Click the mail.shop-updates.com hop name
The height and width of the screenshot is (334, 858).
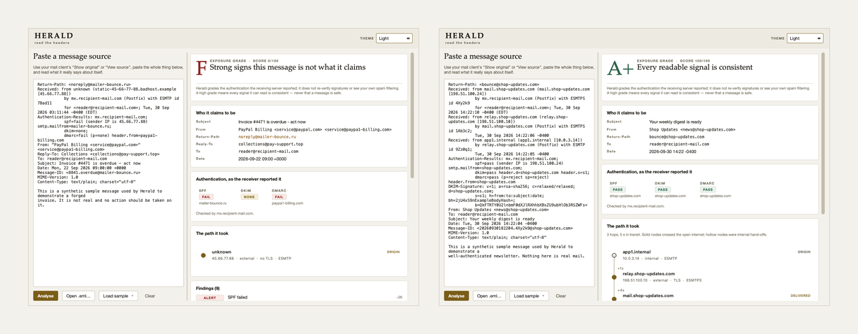(x=648, y=296)
